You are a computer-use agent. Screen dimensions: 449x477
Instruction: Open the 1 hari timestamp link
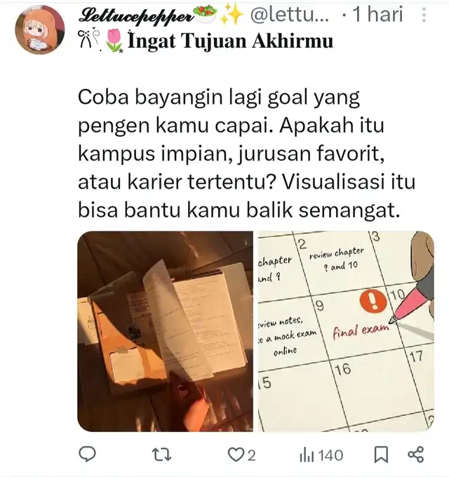pyautogui.click(x=377, y=15)
